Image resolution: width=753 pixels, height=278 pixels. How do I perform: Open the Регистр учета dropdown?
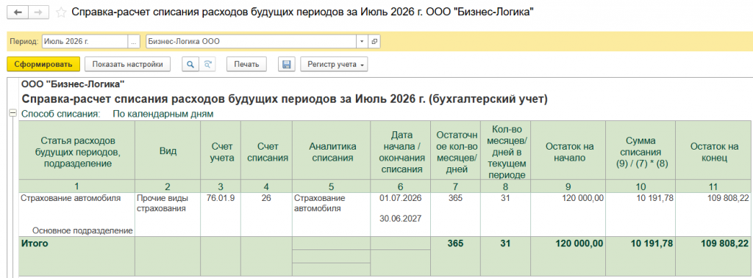(334, 65)
